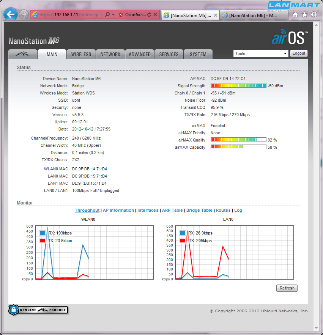Open the Interfaces monitor link
Screen dimensions: 323x335
(148, 210)
